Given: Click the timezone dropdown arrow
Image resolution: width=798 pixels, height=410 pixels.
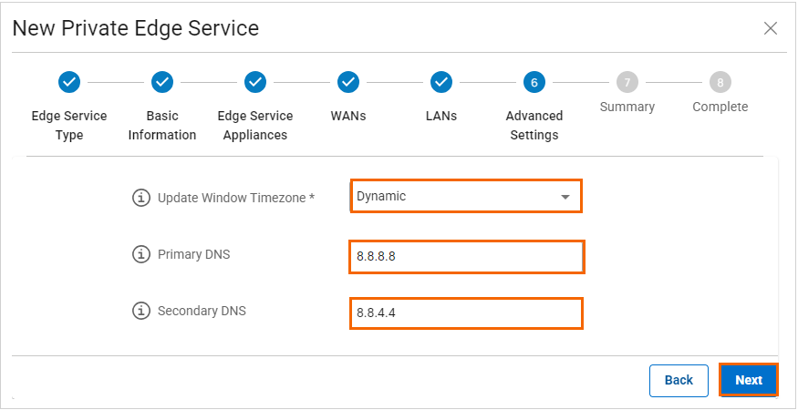Looking at the screenshot, I should 565,197.
